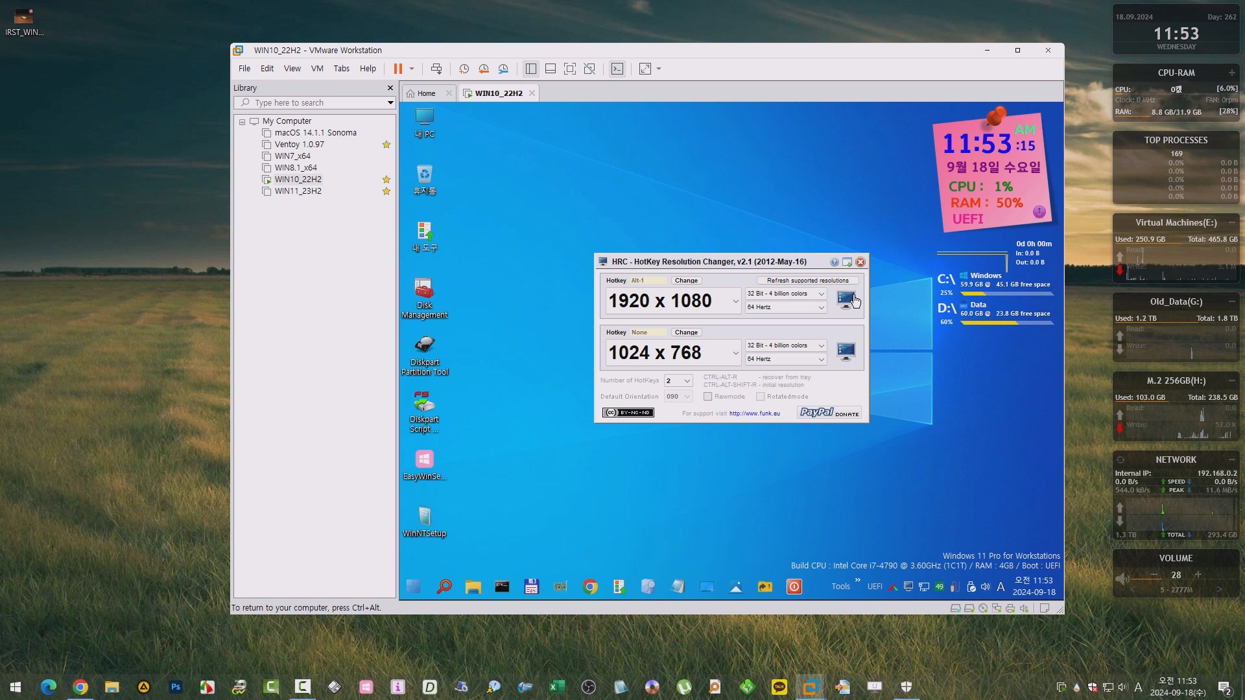Click Refresh supported resolutions button

[x=807, y=281]
